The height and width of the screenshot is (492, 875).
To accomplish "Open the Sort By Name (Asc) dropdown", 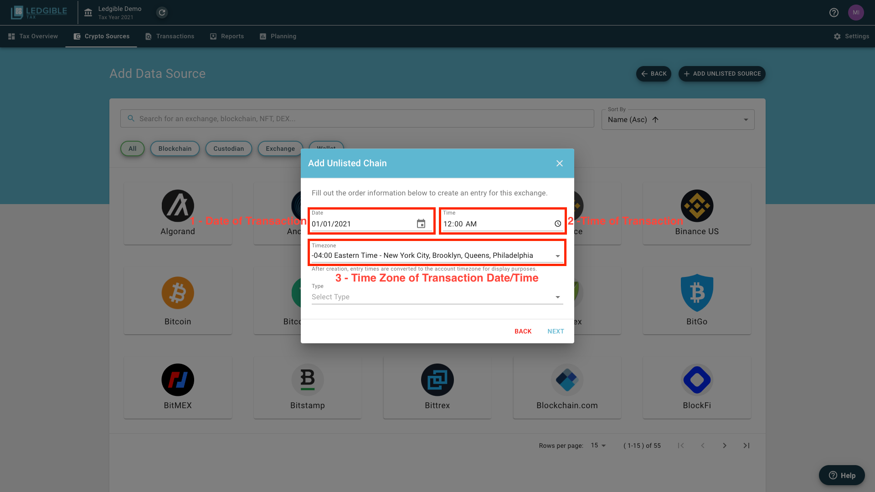I will pyautogui.click(x=678, y=119).
